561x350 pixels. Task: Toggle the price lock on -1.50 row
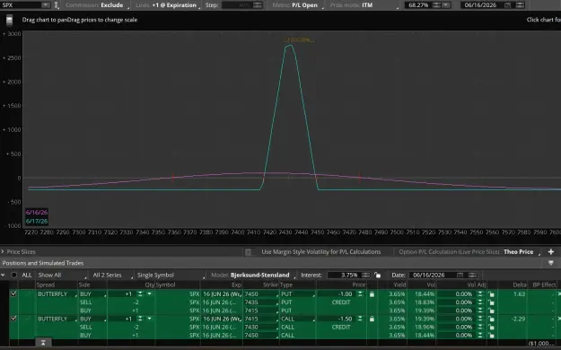(373, 319)
